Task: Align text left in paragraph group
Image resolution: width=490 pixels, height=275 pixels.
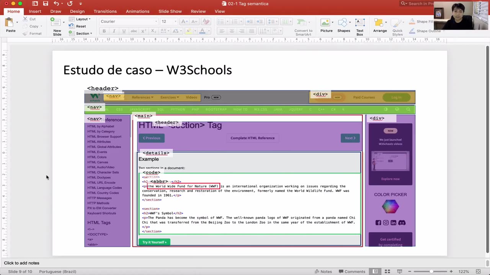Action: 222,31
